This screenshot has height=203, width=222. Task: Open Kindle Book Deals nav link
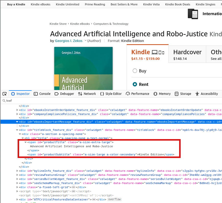(178, 4)
